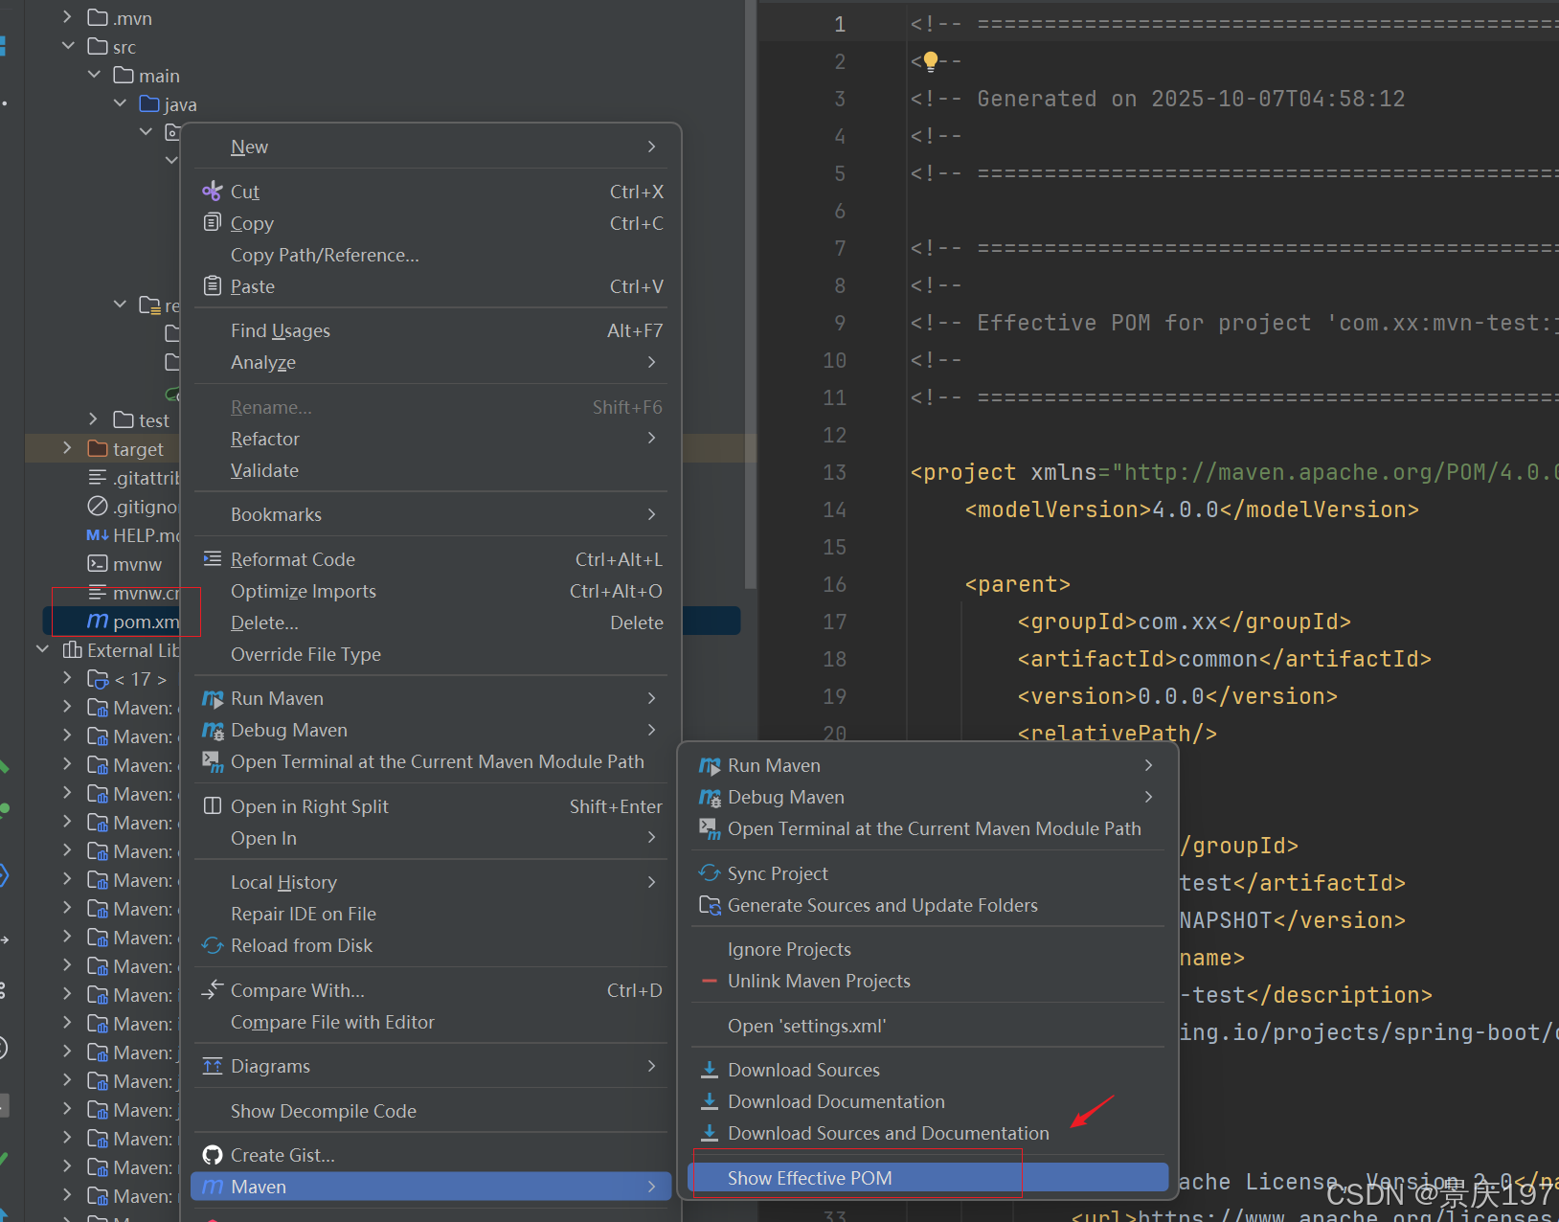The image size is (1559, 1222).
Task: Click the Sync Project circular arrows icon
Action: pos(710,872)
